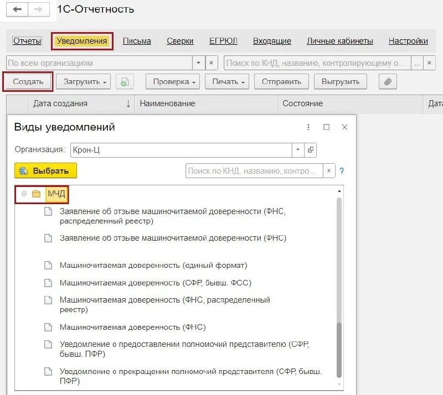
Task: Select Заявление об отзыве машиночитаемой доверенности (ФНС)
Action: (x=173, y=238)
